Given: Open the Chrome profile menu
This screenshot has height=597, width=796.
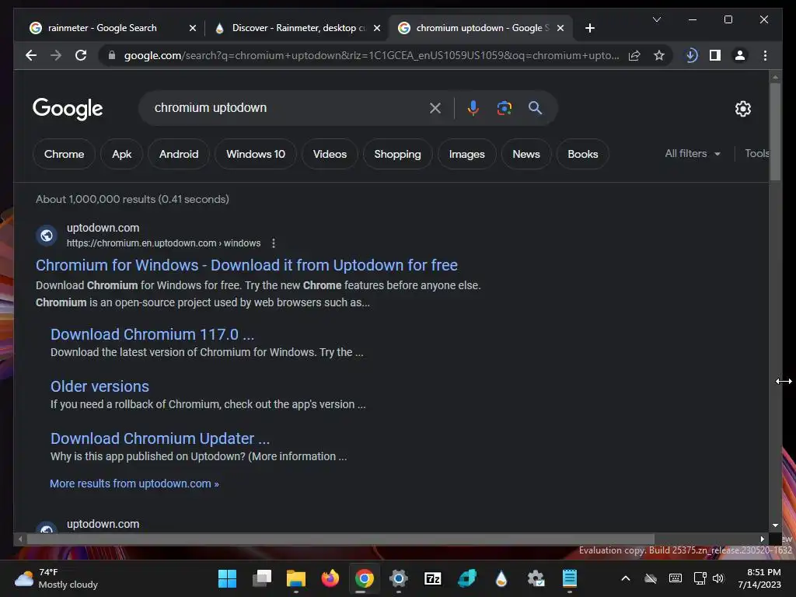Looking at the screenshot, I should click(740, 55).
